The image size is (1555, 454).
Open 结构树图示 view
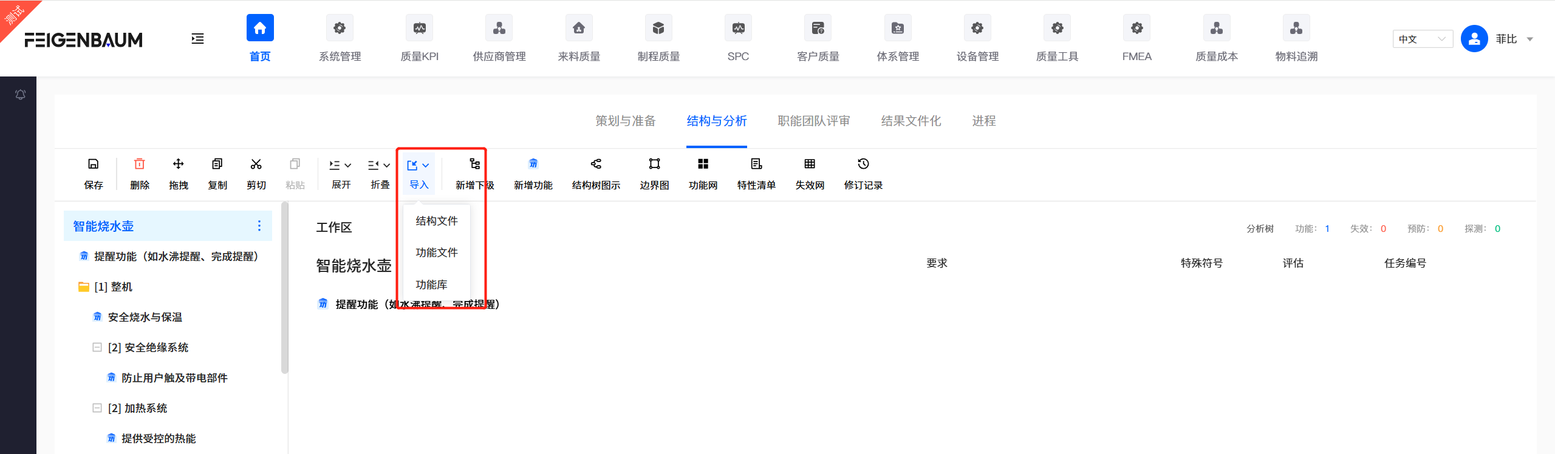pos(596,174)
